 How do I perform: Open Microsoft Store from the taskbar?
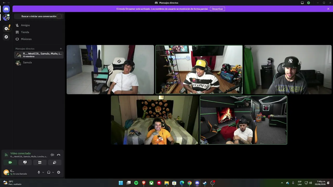click(x=174, y=183)
